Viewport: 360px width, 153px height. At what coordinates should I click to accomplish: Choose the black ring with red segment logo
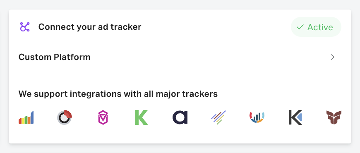coord(65,117)
